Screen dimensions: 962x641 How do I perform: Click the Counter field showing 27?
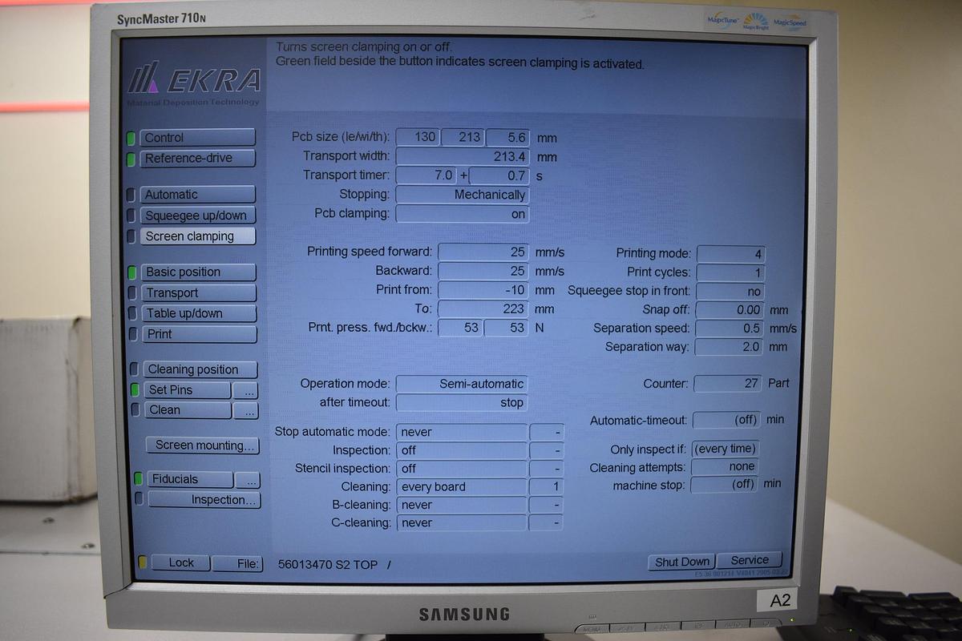pos(727,384)
